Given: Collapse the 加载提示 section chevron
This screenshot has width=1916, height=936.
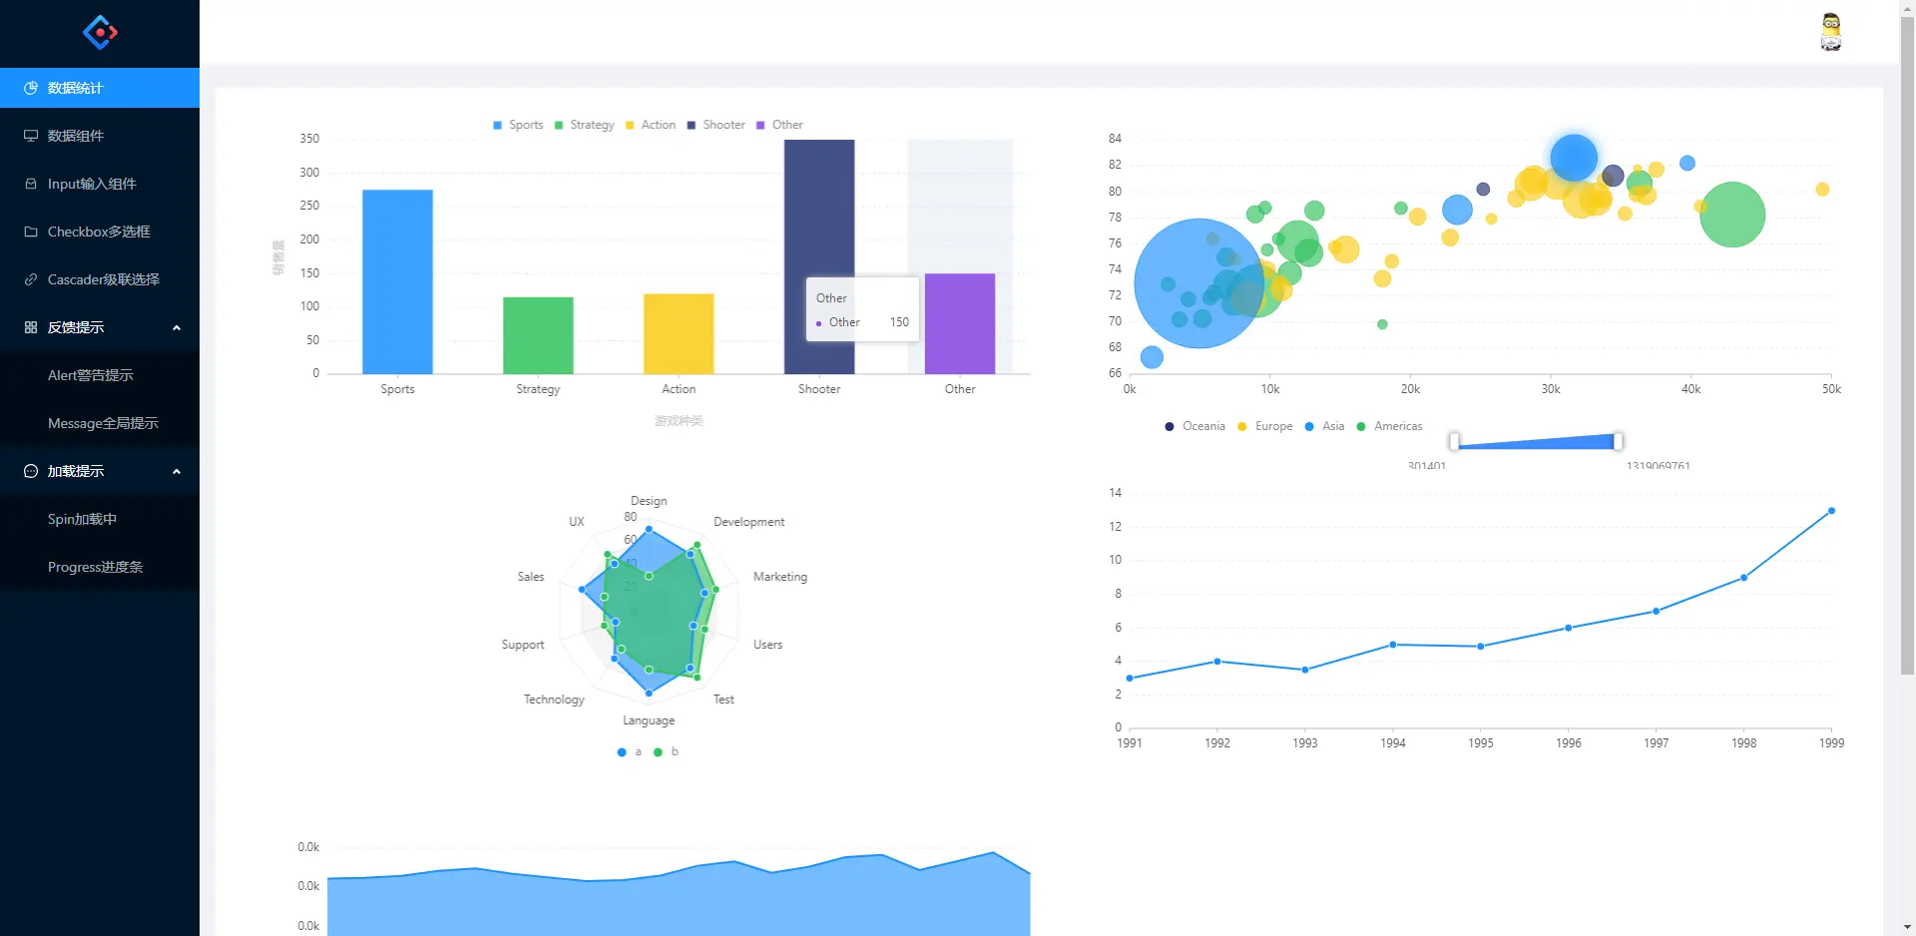Looking at the screenshot, I should point(177,471).
